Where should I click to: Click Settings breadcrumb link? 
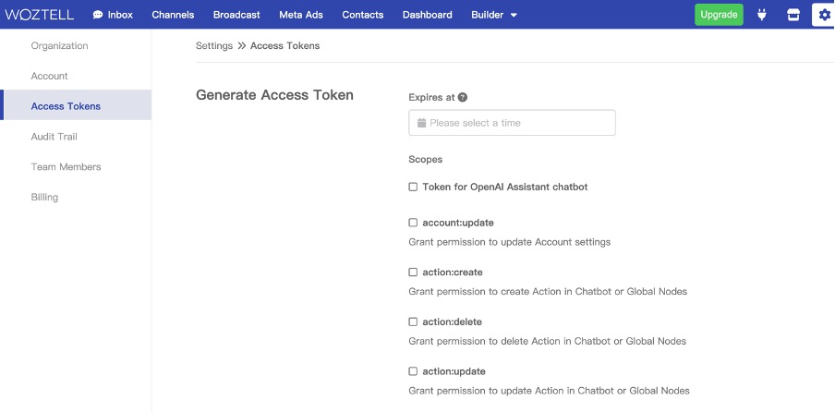(214, 45)
